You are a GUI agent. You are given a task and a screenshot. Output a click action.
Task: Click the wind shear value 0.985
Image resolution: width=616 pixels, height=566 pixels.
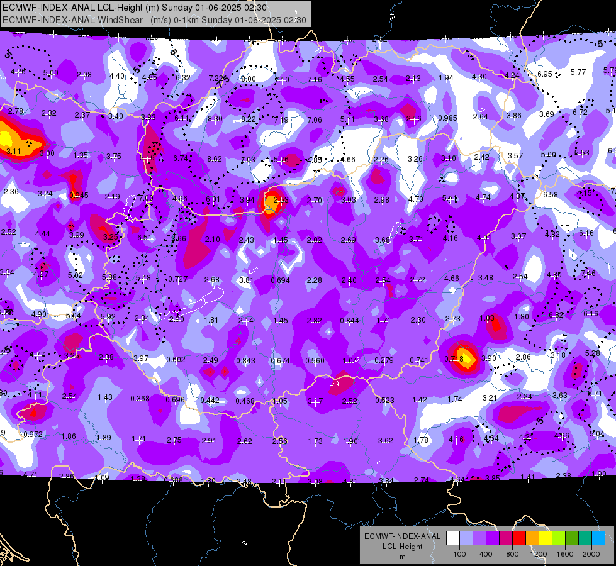point(447,118)
